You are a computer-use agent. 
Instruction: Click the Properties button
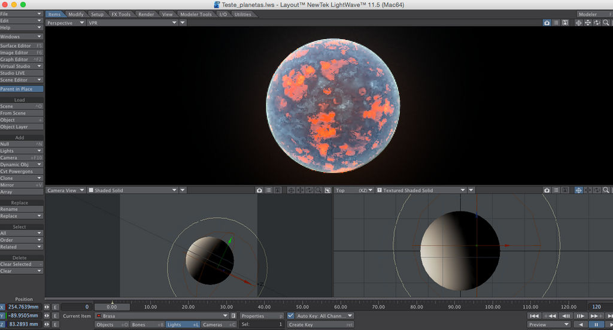click(x=262, y=316)
